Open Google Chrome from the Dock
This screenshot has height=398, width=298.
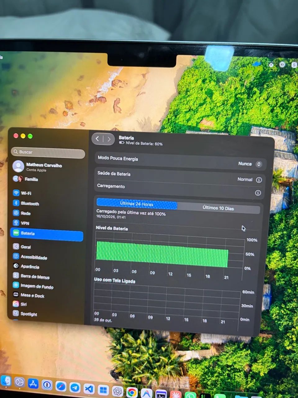coord(132,392)
